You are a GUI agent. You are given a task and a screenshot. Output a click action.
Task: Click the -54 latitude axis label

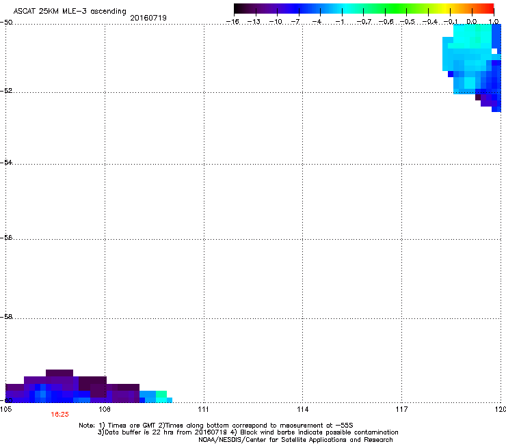[6, 162]
